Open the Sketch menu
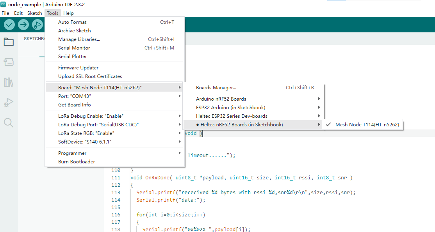435x232 pixels. [x=34, y=13]
